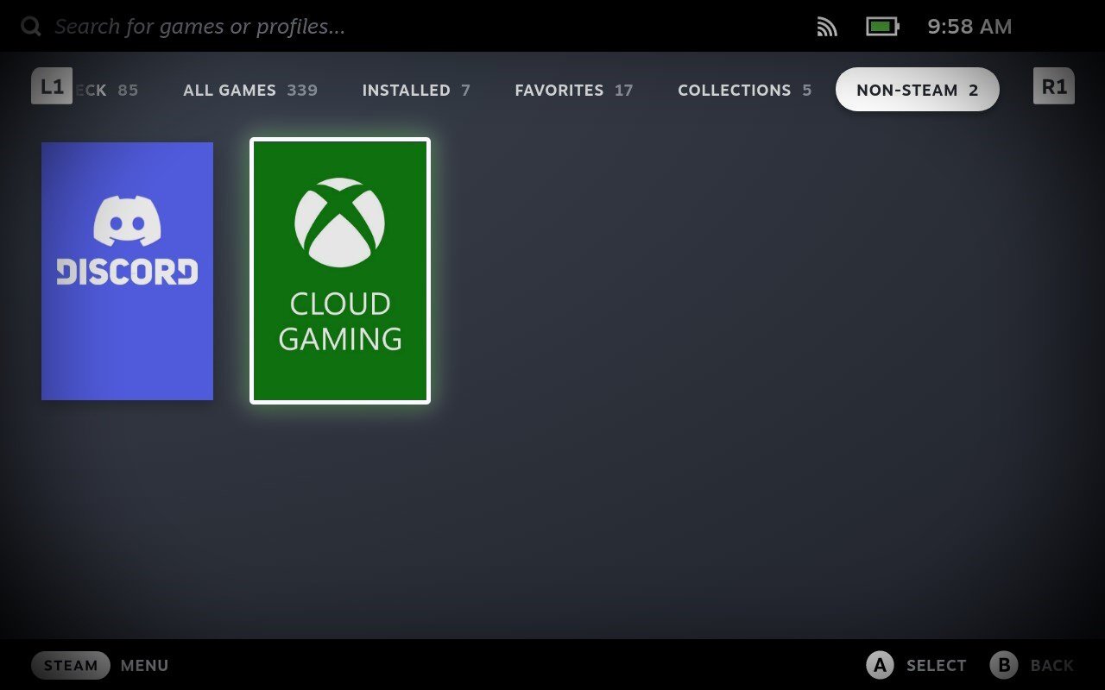Viewport: 1105px width, 690px height.
Task: Go to the Favorites tab
Action: pyautogui.click(x=573, y=91)
